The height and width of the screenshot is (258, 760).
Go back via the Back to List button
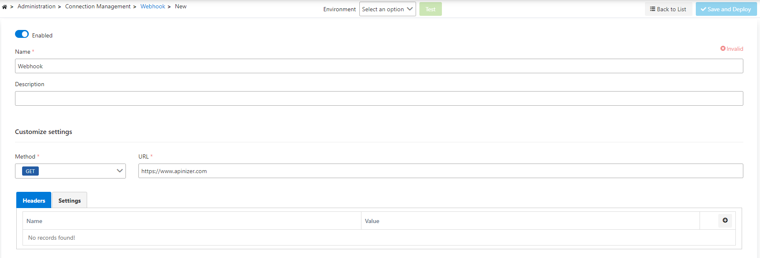(668, 9)
